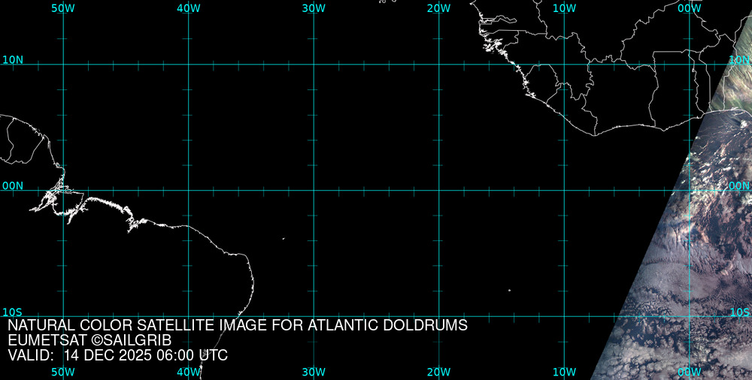Screen dimensions: 752x380
Task: Click the top 30W longitude label
Action: tap(314, 8)
